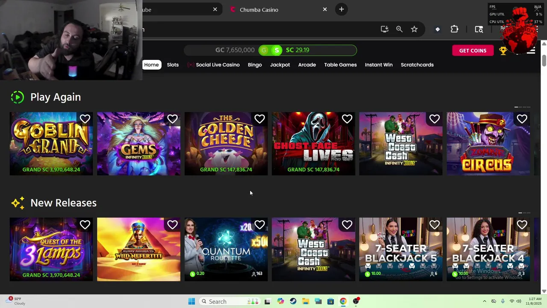Favorite 7-Seater Blackjack 5 heart icon
The width and height of the screenshot is (547, 308).
(434, 225)
